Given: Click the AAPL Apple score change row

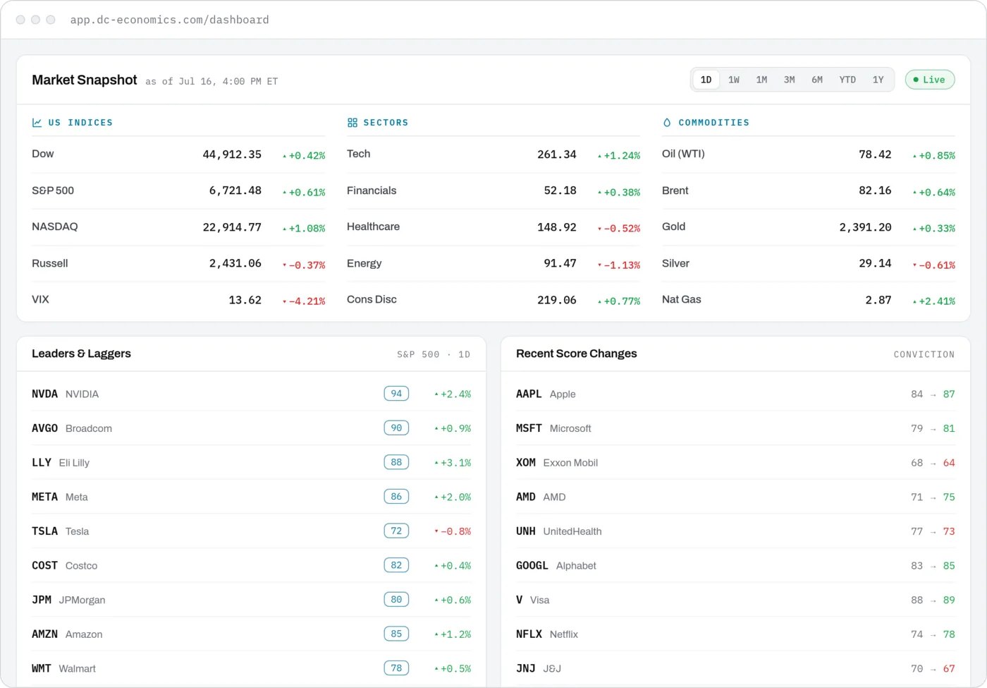Looking at the screenshot, I should [735, 394].
